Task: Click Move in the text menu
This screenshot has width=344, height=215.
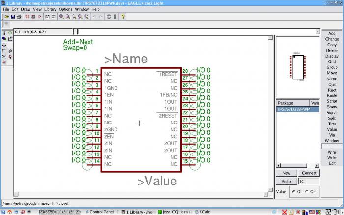Action: coord(332,73)
